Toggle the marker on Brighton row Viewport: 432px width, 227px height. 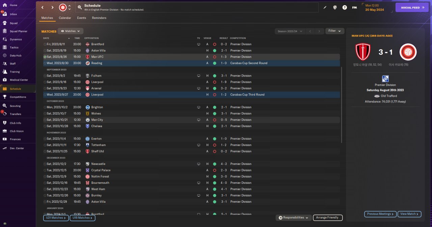[45, 107]
